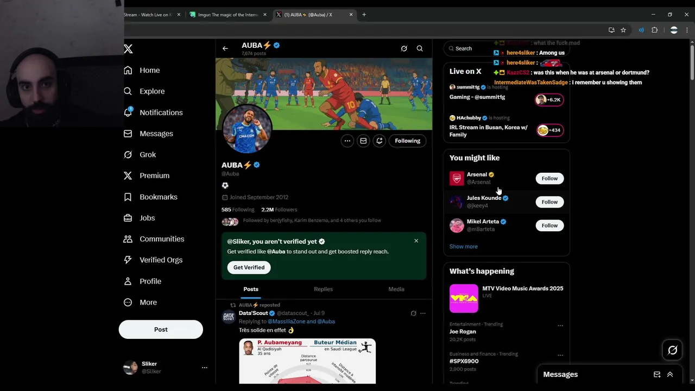Screen dimensions: 695x391
Task: Open browser profile avatar
Action: coord(674,30)
